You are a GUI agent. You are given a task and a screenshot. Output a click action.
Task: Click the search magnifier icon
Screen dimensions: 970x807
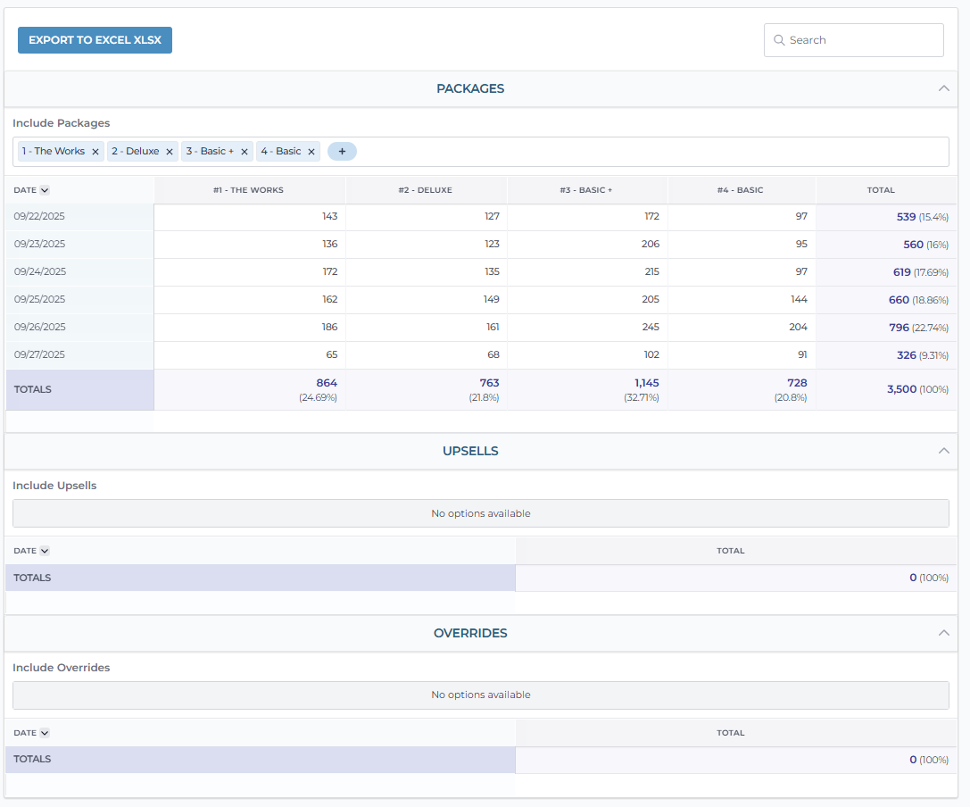pyautogui.click(x=779, y=40)
